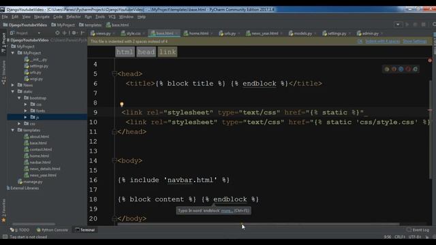Open the Python Console tool window

[52, 230]
